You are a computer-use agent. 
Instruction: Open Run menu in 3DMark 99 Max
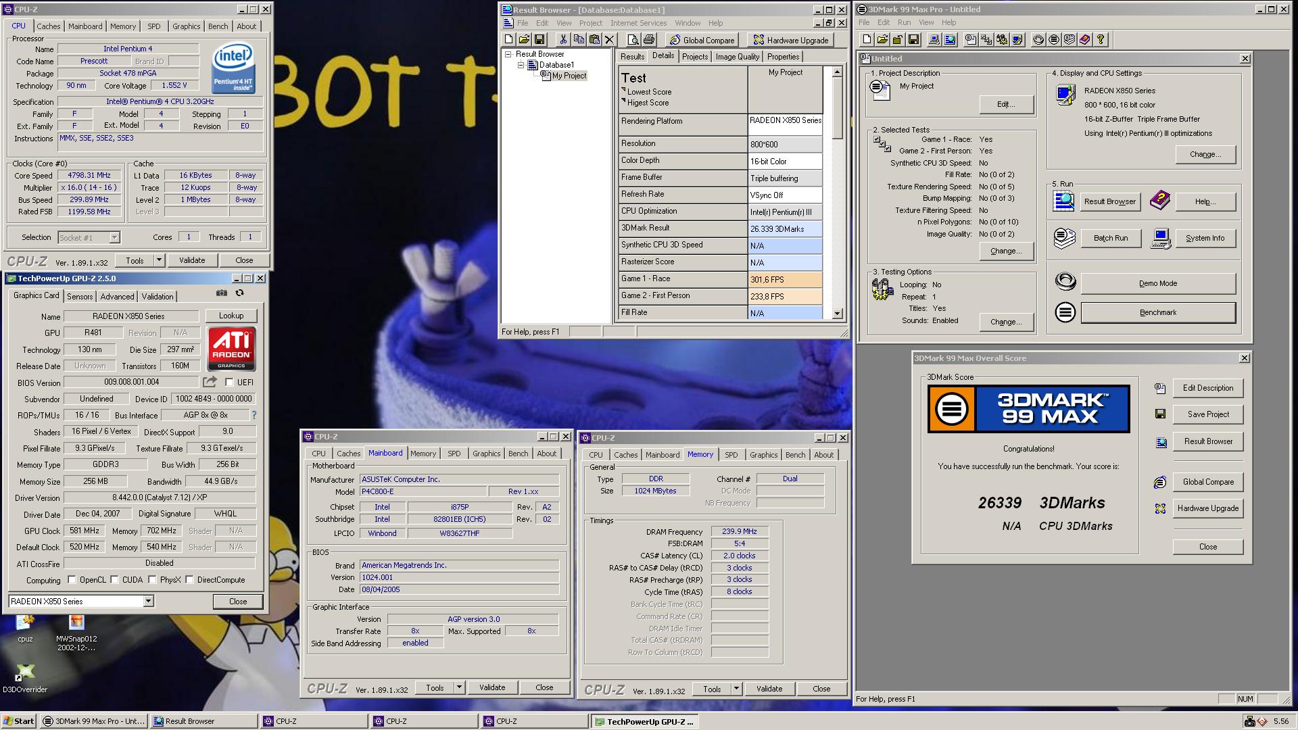click(x=904, y=22)
